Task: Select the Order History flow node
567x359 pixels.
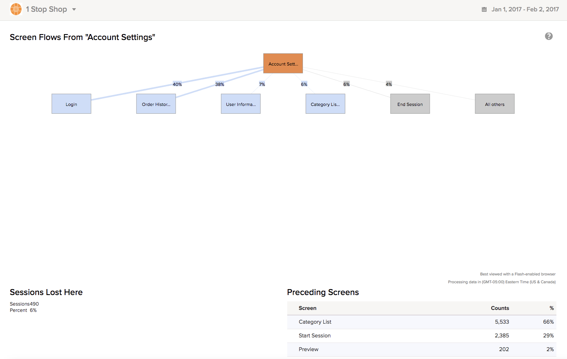Action: pyautogui.click(x=156, y=104)
